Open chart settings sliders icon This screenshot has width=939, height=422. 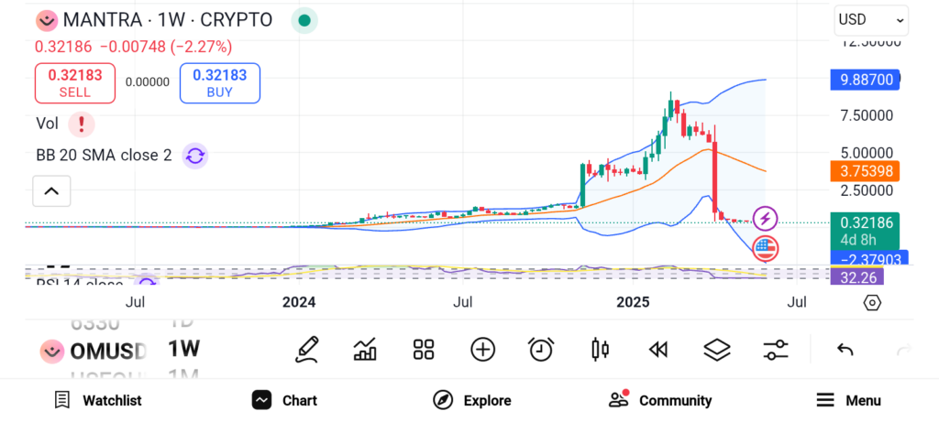point(776,349)
